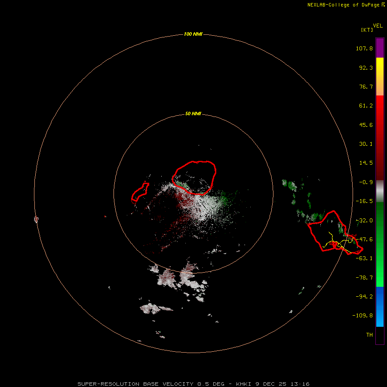Select the 107.8 value on velocity scale

[364, 48]
